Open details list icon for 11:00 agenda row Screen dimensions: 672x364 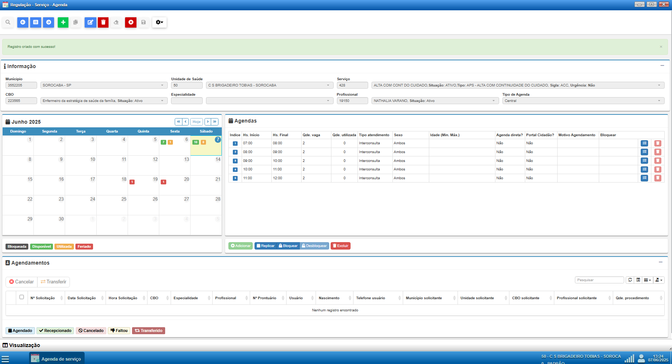[x=644, y=178]
